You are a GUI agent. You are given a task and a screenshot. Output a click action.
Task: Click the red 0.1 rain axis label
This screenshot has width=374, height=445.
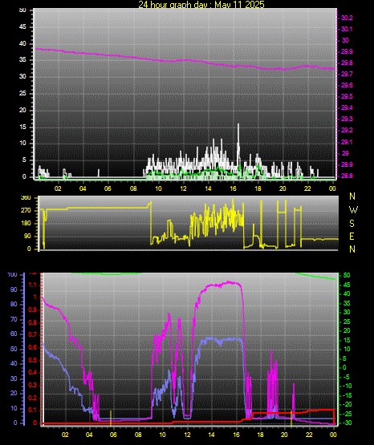point(33,411)
